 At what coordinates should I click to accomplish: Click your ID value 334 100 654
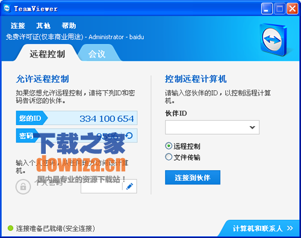107,118
